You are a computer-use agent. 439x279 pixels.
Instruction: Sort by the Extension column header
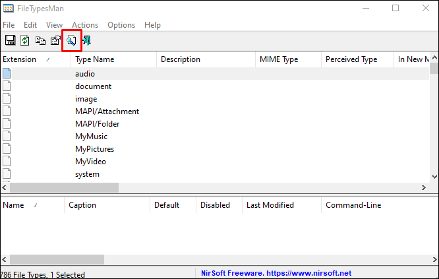pos(36,59)
